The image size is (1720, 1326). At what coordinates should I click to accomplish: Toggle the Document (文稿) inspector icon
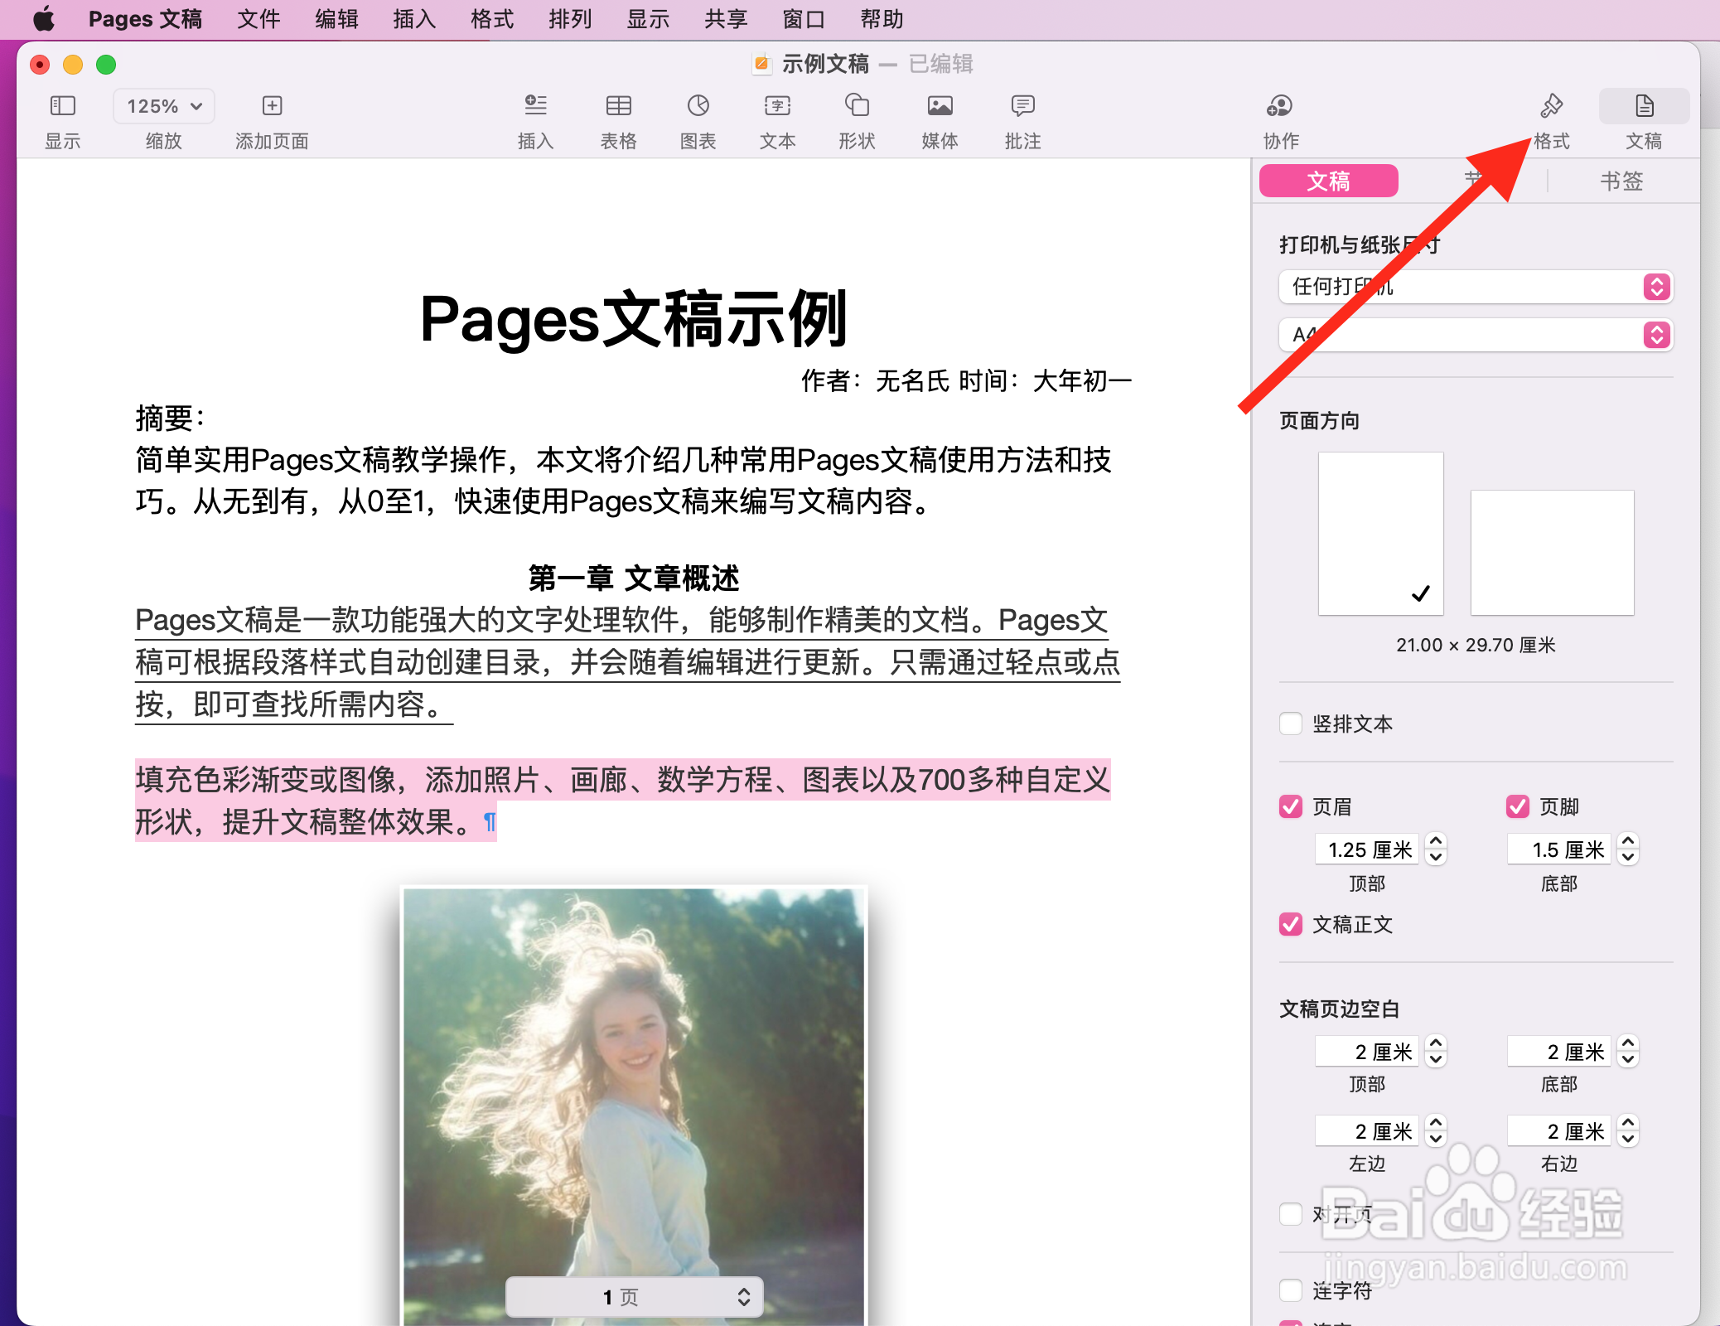[x=1644, y=106]
